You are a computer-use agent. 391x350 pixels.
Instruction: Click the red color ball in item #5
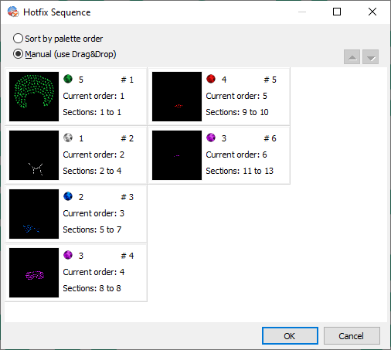pyautogui.click(x=211, y=79)
